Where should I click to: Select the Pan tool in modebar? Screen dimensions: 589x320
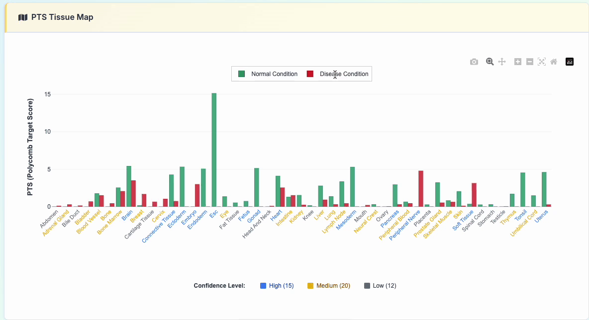click(x=502, y=62)
